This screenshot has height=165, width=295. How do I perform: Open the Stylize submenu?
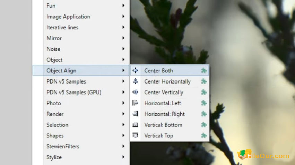pos(81,157)
